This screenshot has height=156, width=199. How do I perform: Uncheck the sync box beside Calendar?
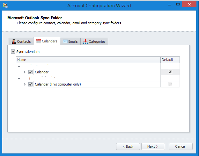point(31,72)
